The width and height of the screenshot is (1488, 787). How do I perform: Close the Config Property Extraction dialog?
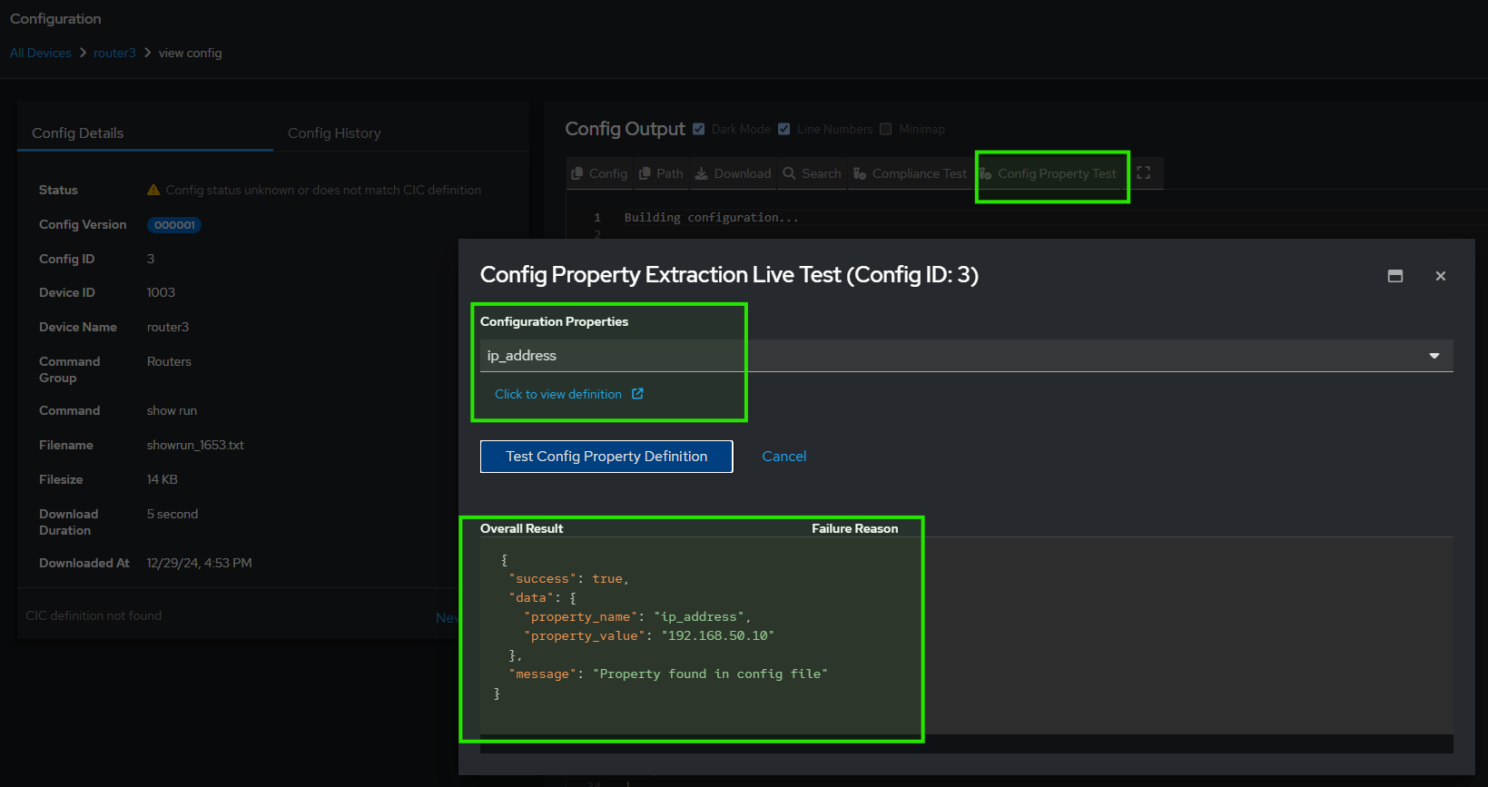click(1441, 276)
